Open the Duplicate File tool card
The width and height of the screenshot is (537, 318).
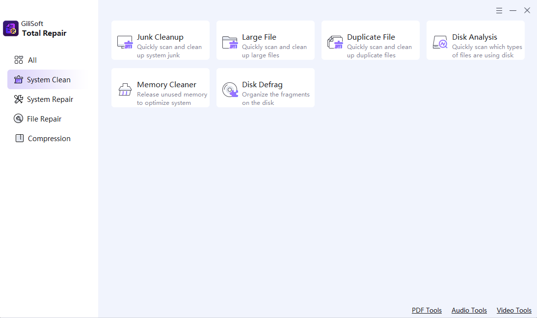(371, 40)
